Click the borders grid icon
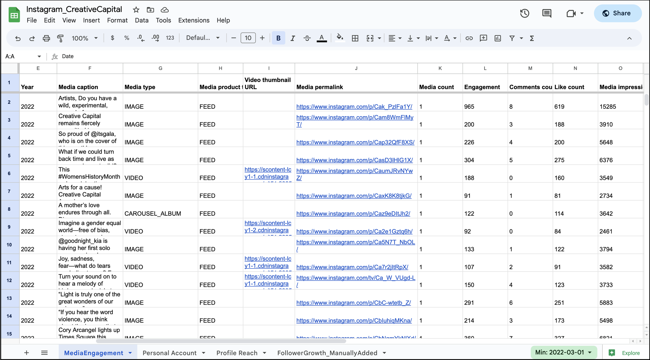Viewport: 650px width, 360px height. [x=355, y=38]
